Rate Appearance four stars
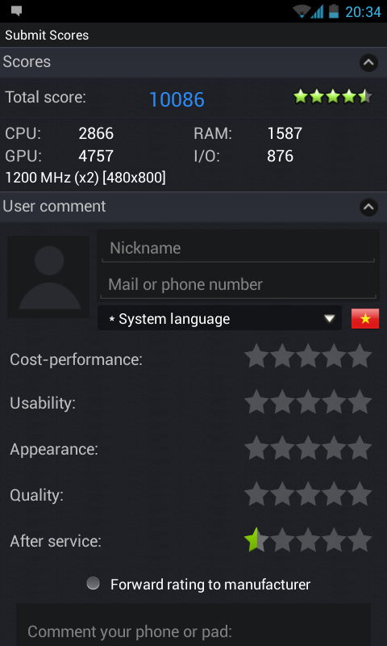Viewport: 387px width, 646px height. pyautogui.click(x=334, y=448)
